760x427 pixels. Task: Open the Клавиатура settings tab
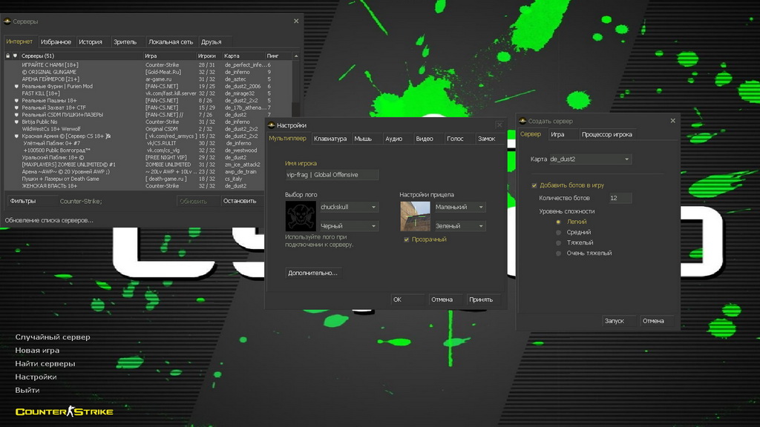tap(330, 139)
